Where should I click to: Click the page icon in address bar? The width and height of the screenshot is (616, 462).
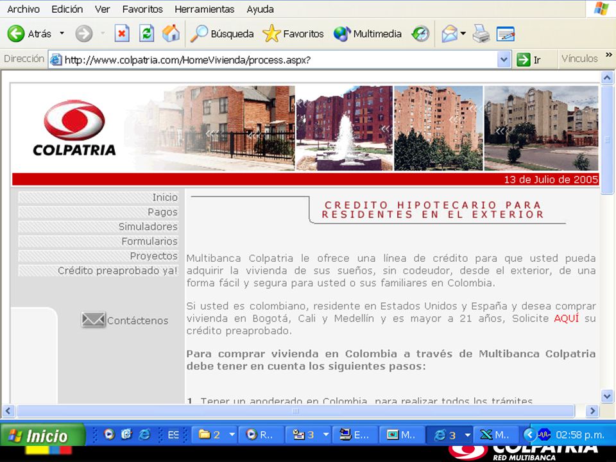tap(56, 60)
